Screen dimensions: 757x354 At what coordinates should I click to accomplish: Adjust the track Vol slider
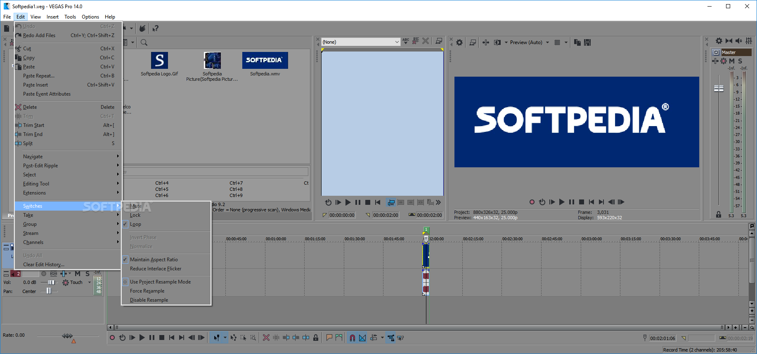[x=51, y=282]
